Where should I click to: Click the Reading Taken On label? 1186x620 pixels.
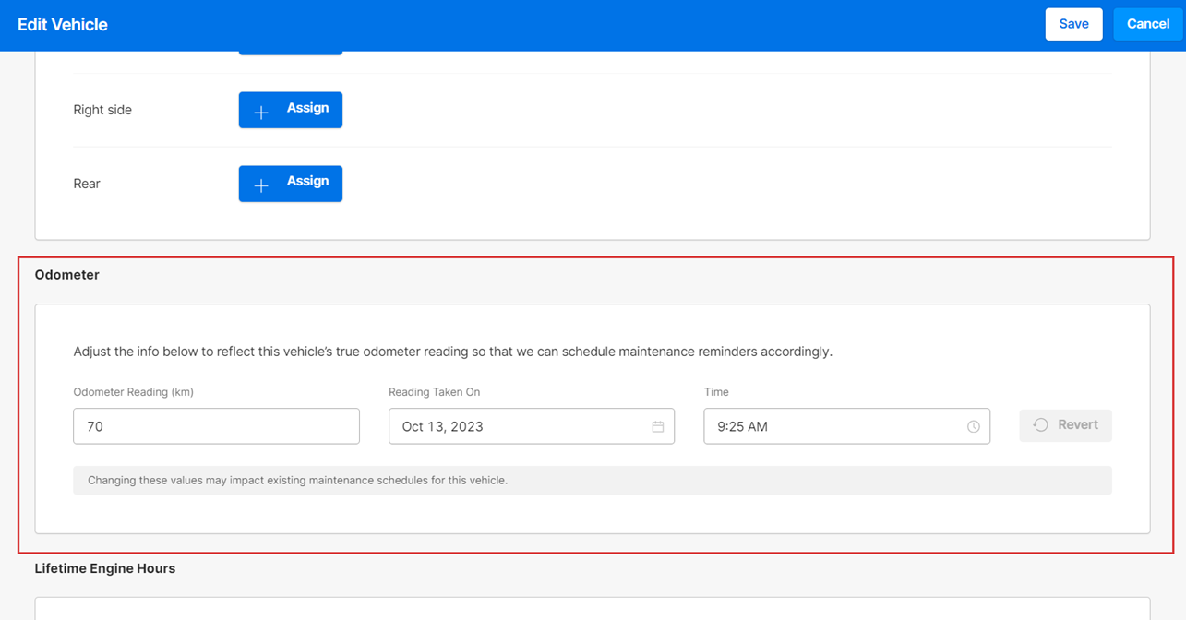click(434, 392)
